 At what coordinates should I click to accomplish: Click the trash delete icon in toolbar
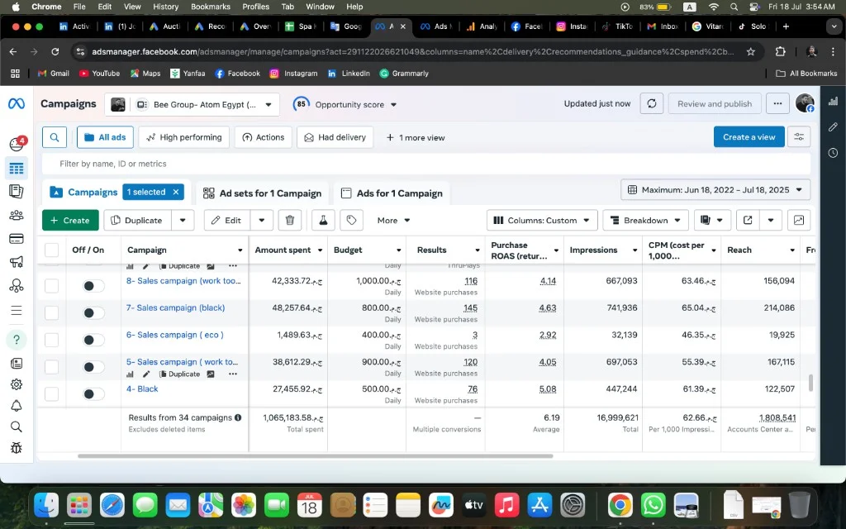[290, 220]
